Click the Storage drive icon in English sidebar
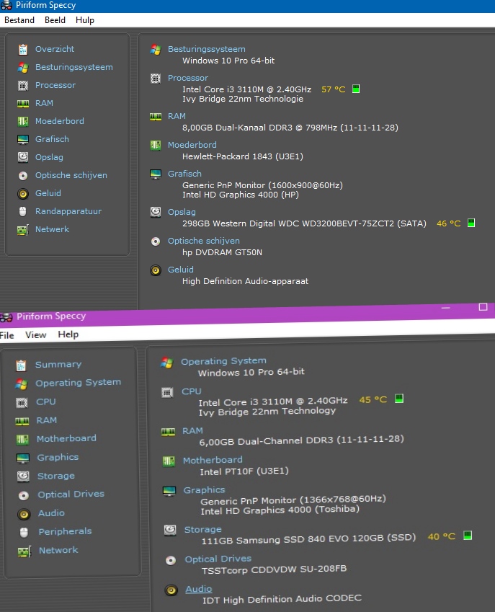The image size is (495, 612). click(23, 476)
